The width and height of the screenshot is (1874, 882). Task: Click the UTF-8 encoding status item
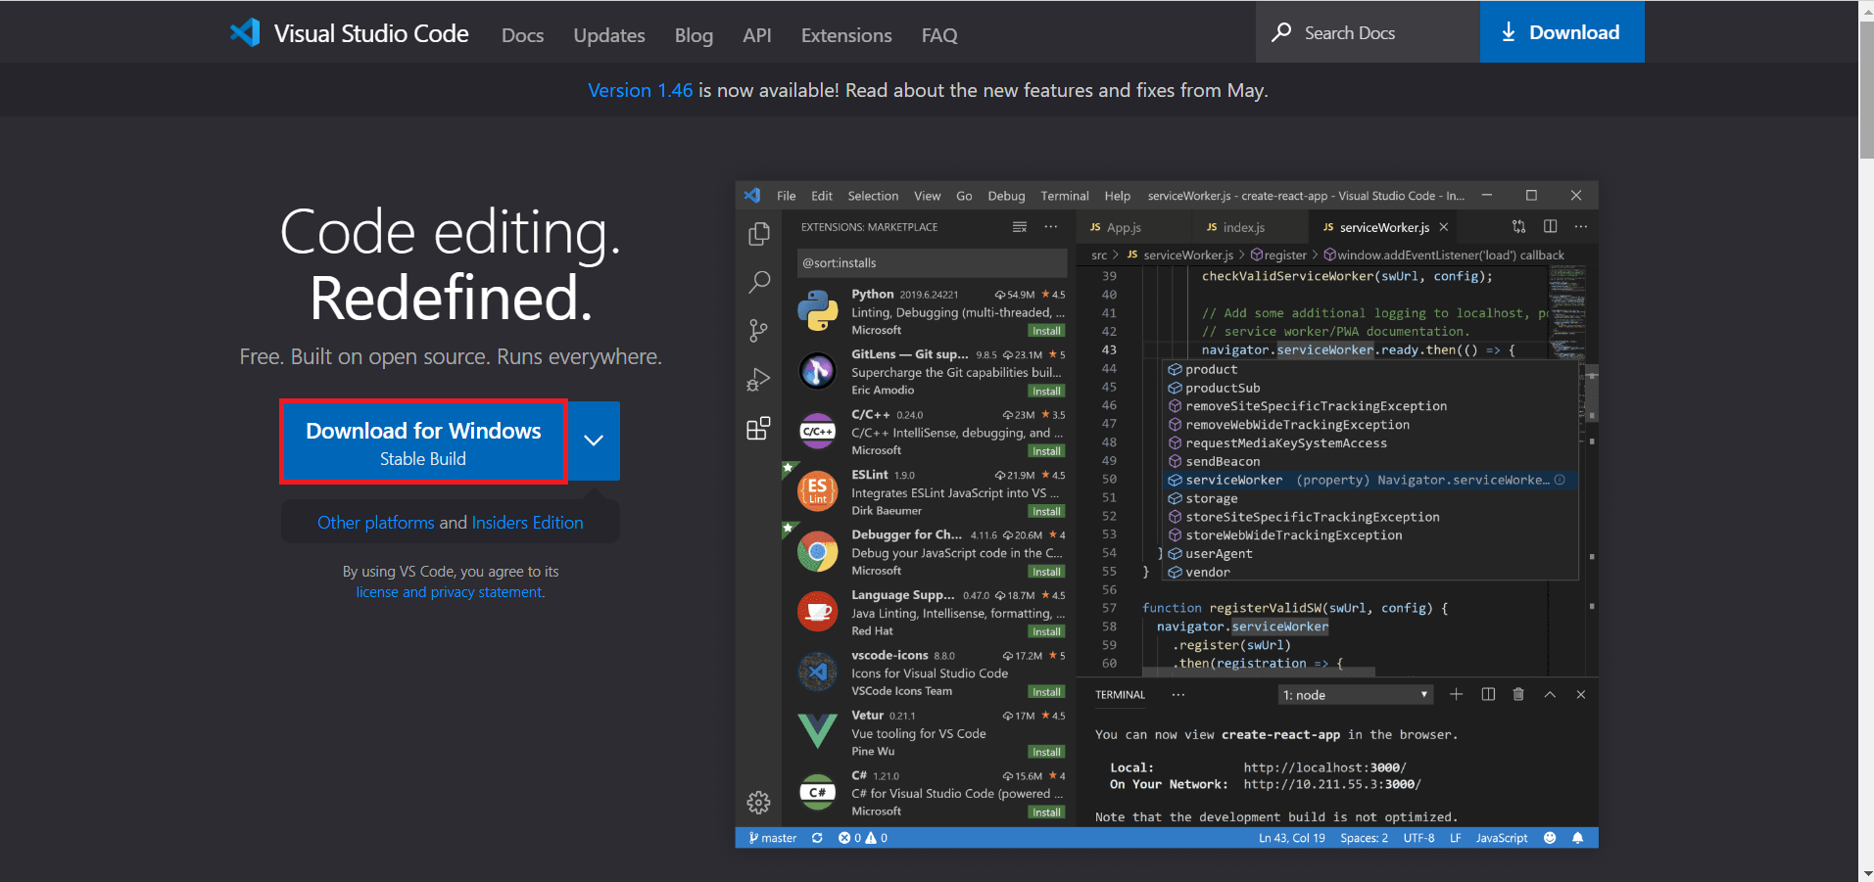click(1418, 838)
